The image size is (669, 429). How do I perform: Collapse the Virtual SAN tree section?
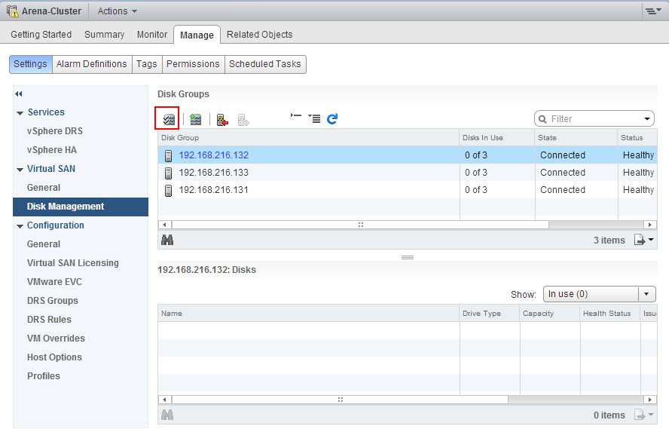coord(20,170)
